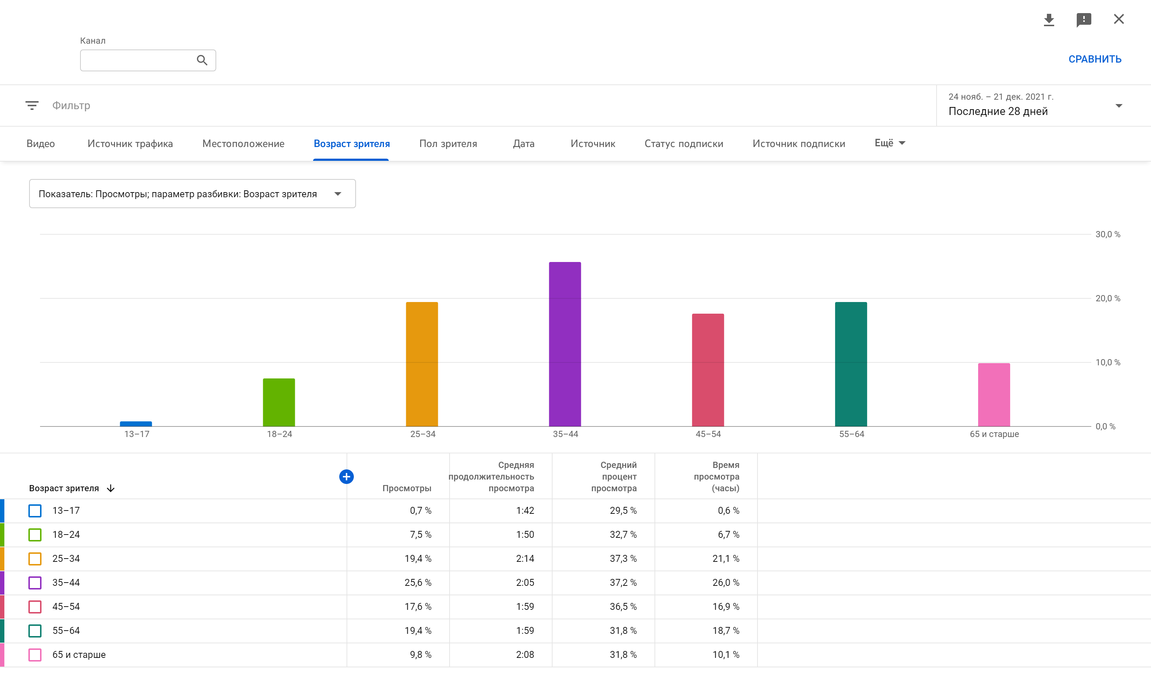This screenshot has width=1151, height=695.
Task: Click the purple 35–44 chart bar
Action: 565,344
